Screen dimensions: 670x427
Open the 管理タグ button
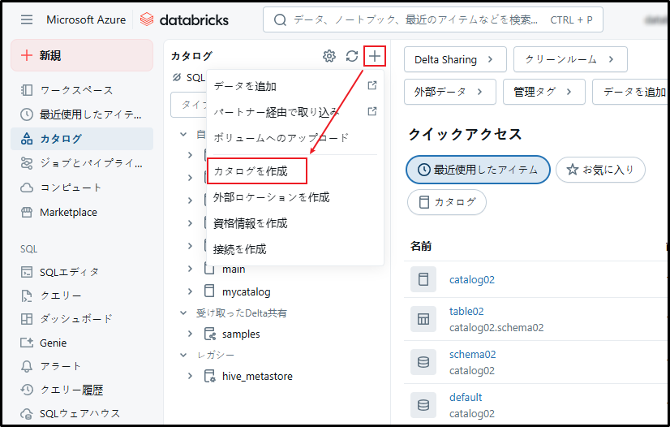coord(544,92)
